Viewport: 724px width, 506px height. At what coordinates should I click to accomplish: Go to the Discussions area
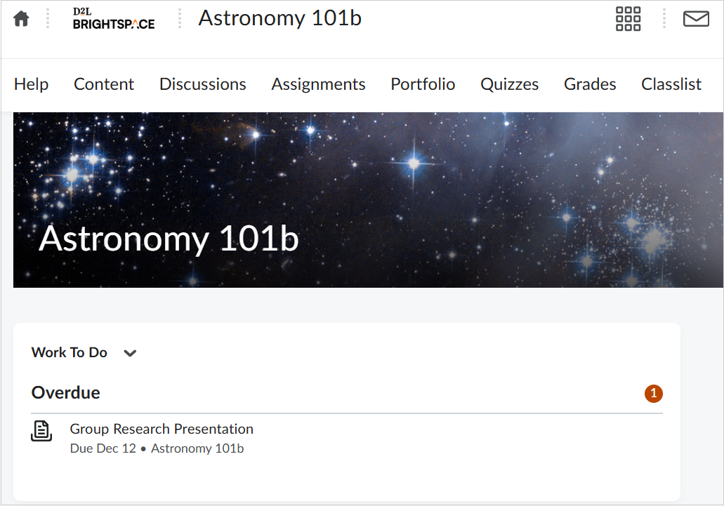pyautogui.click(x=202, y=84)
